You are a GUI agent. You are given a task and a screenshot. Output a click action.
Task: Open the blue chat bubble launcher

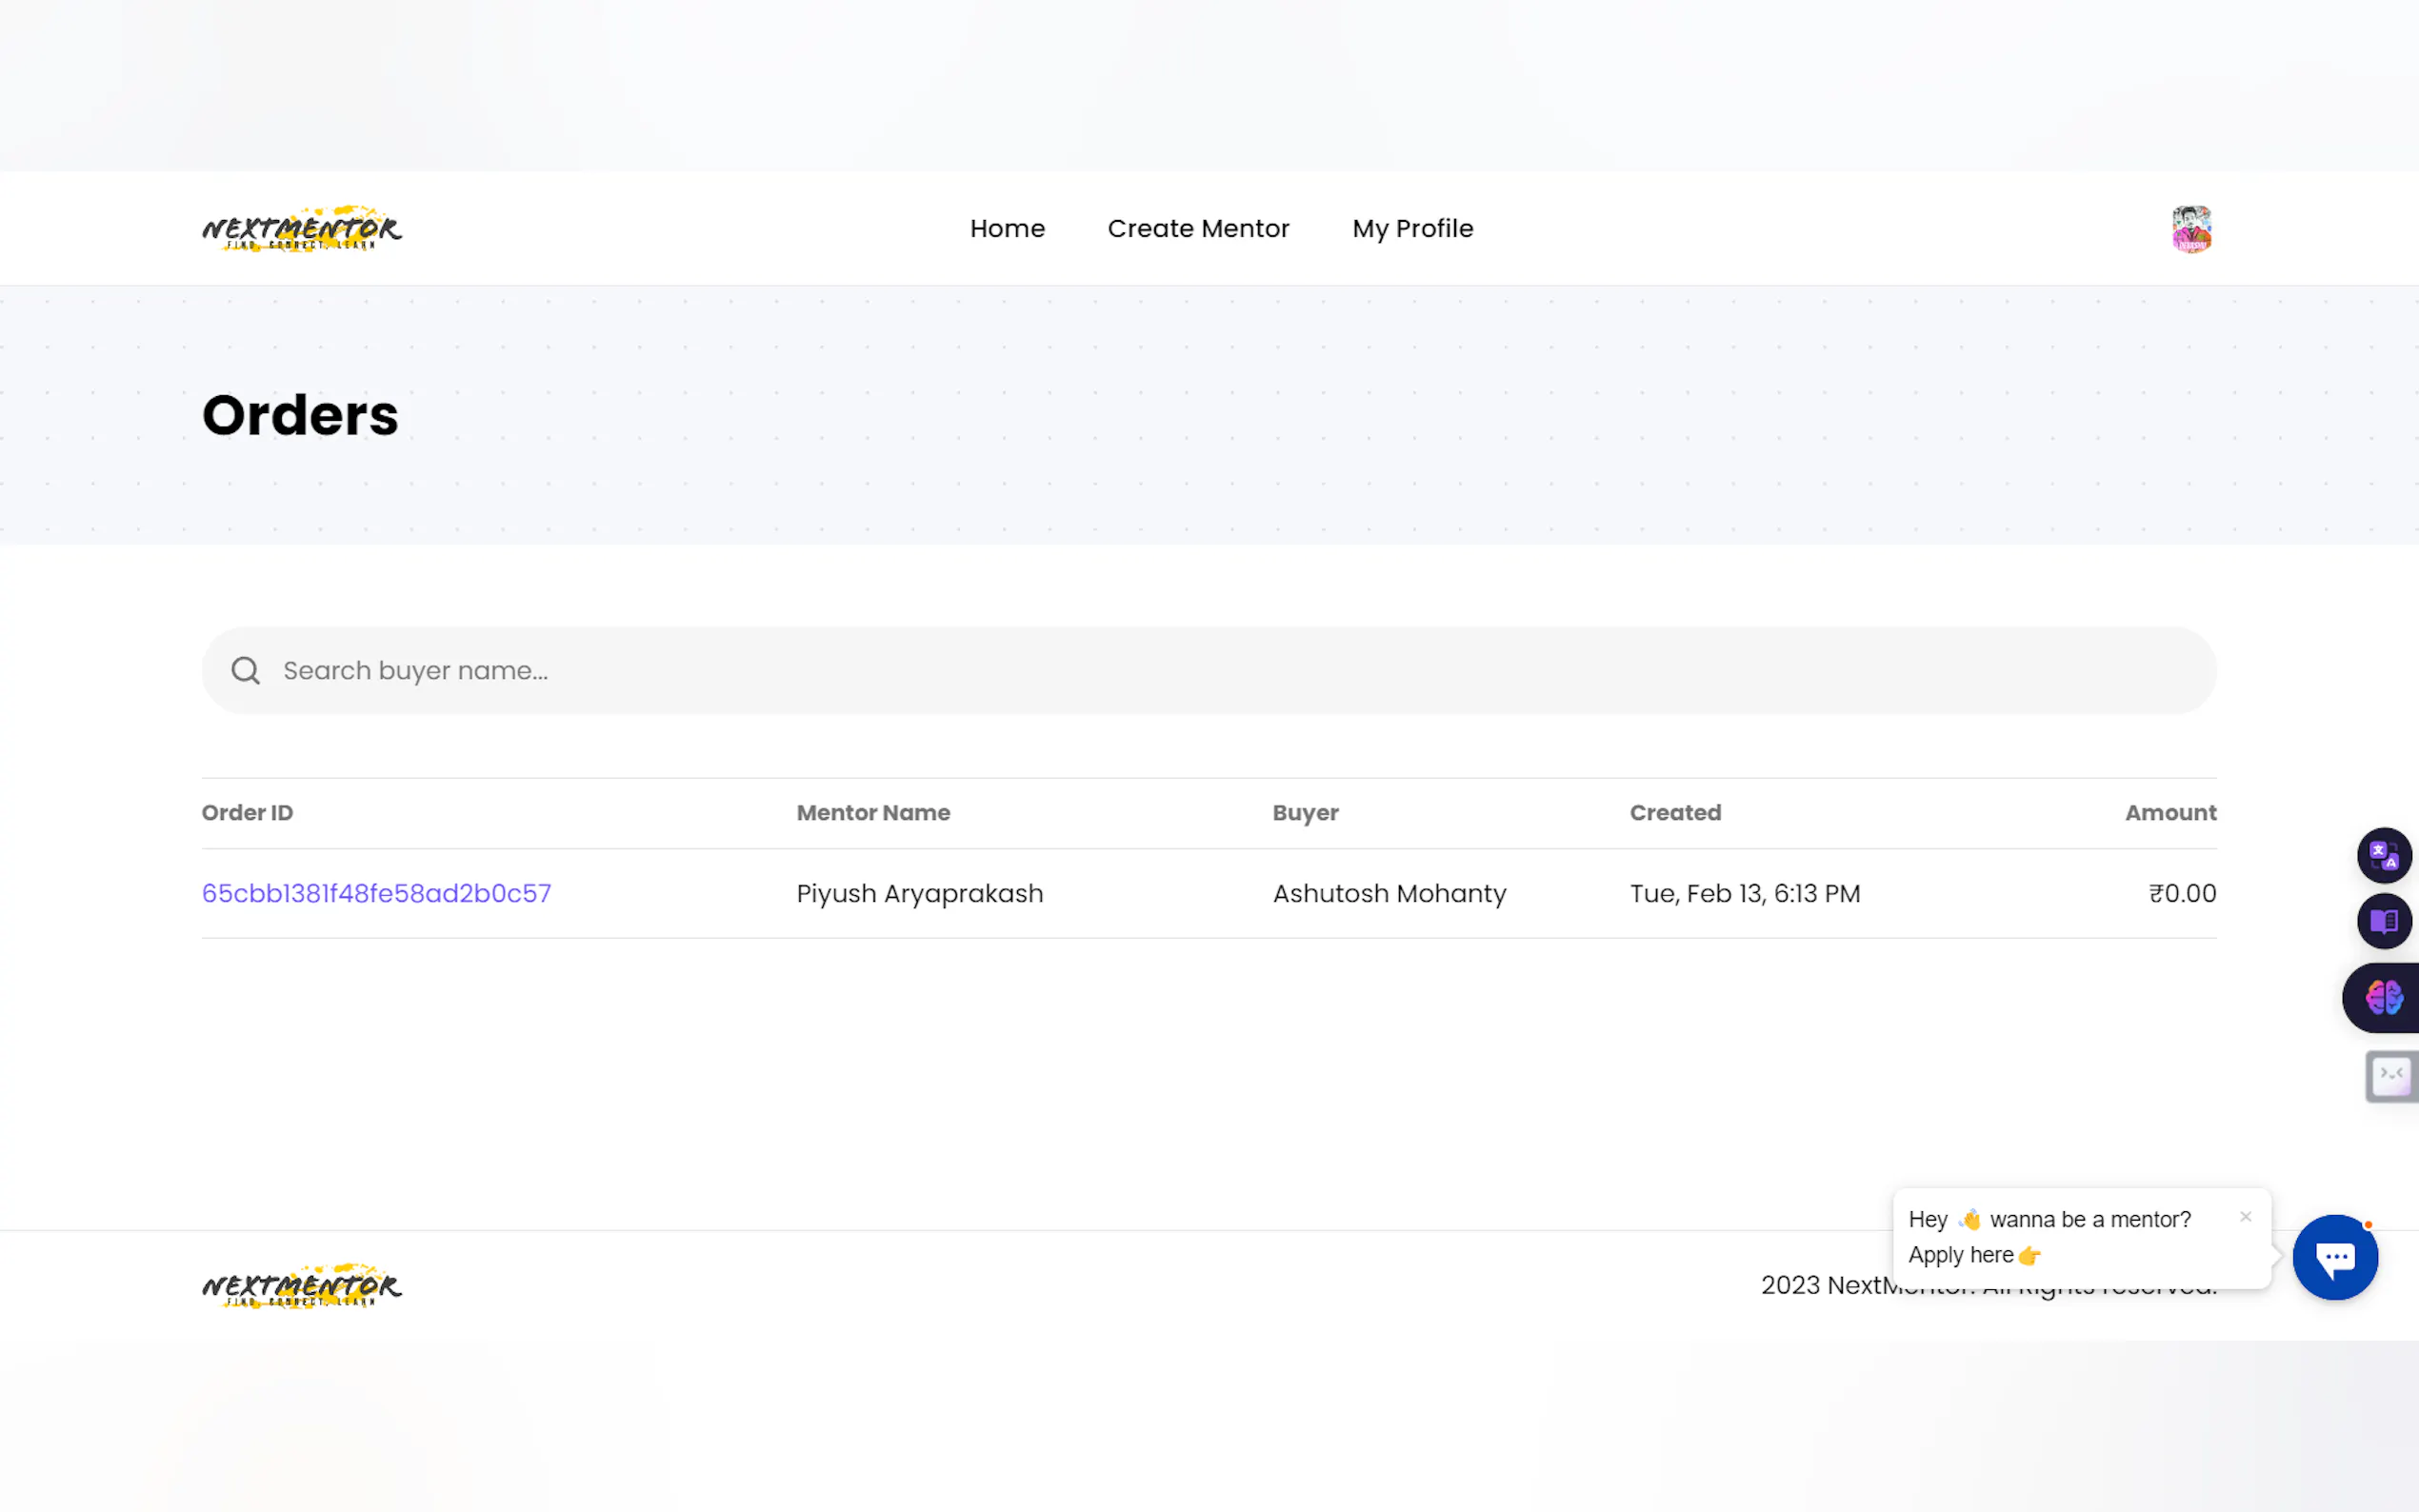tap(2335, 1258)
